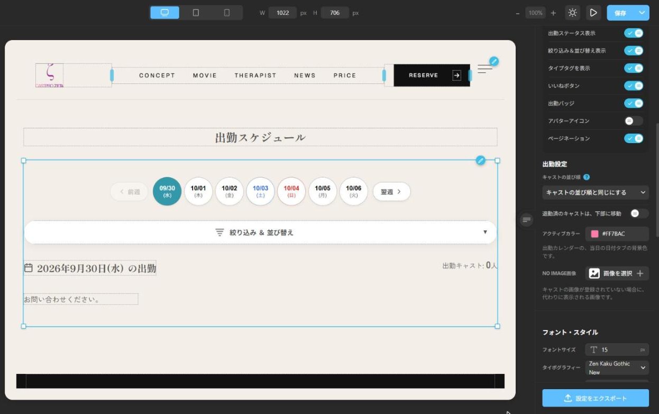
Task: Select 10/01 (木) date tab
Action: tap(198, 191)
